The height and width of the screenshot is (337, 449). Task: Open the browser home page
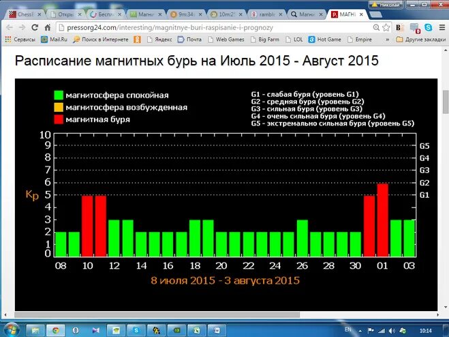pos(48,27)
